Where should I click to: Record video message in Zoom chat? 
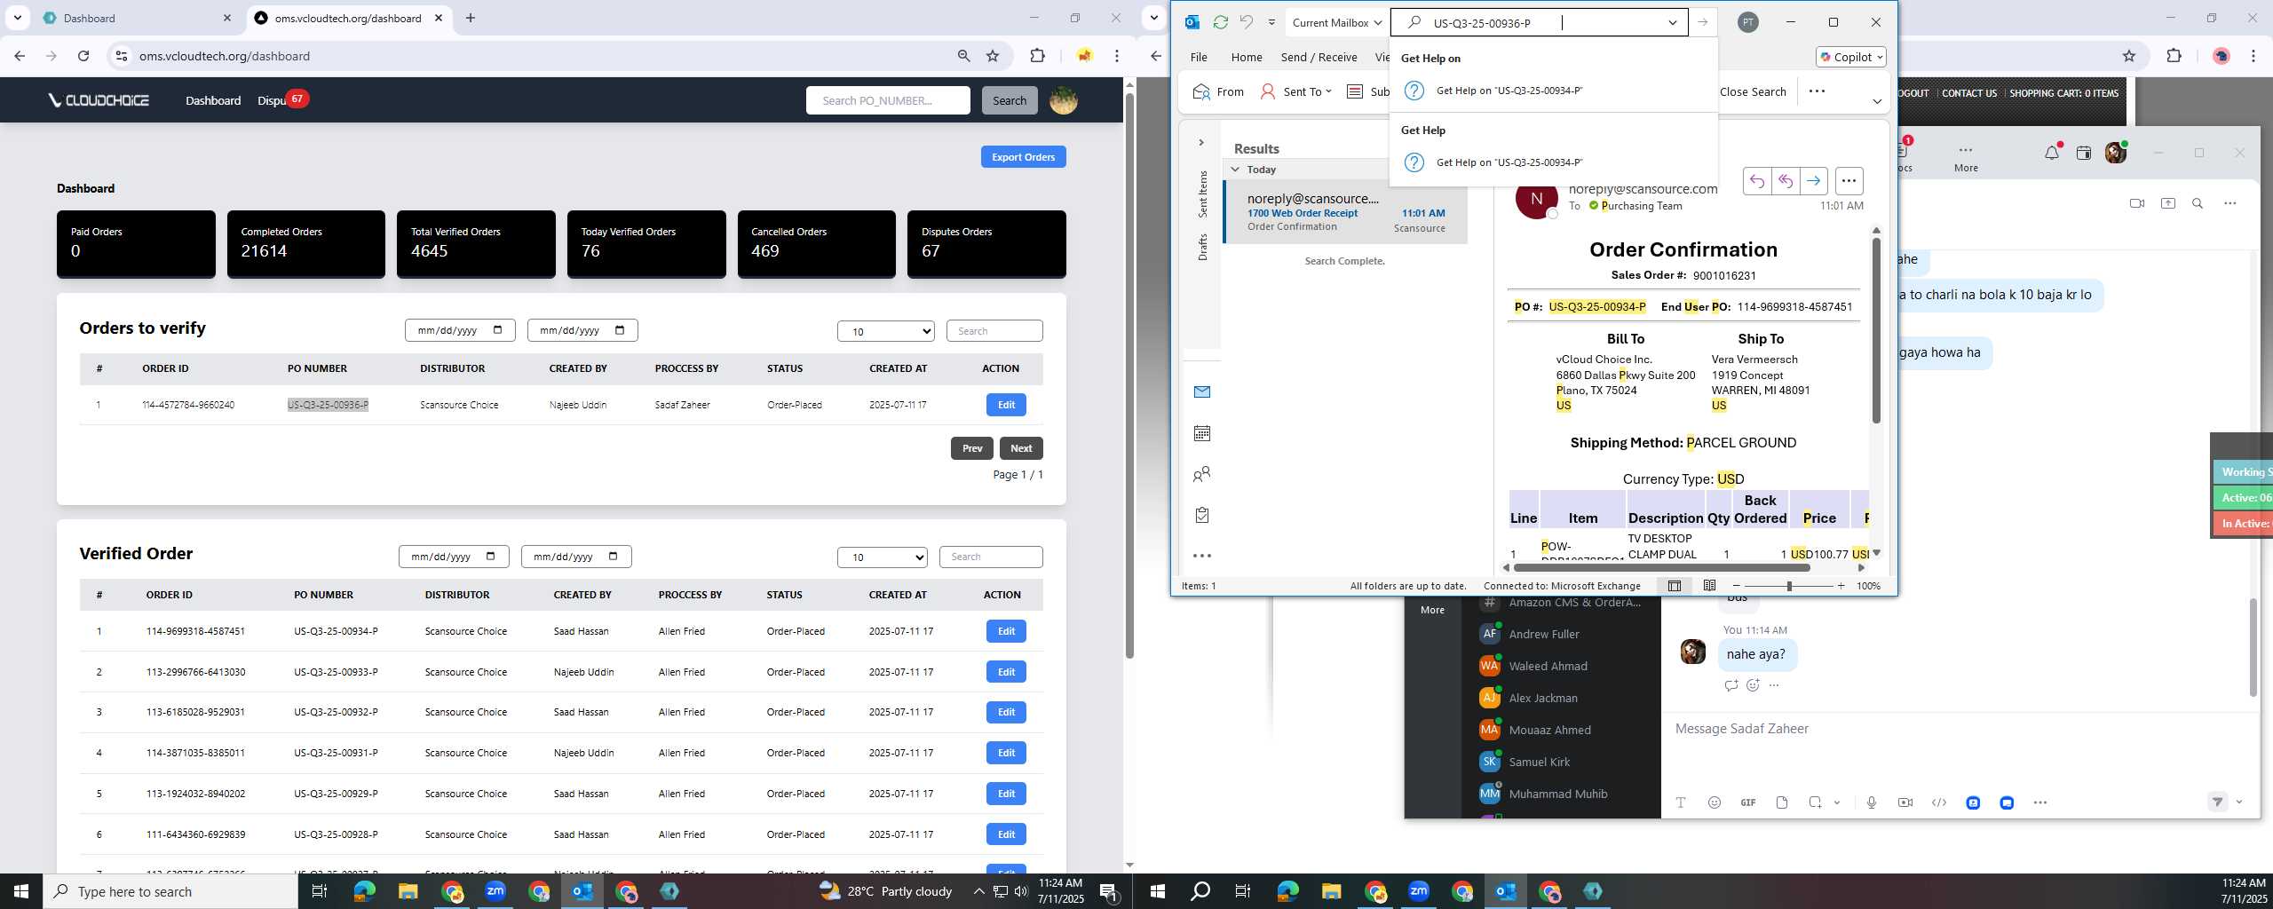(1905, 802)
